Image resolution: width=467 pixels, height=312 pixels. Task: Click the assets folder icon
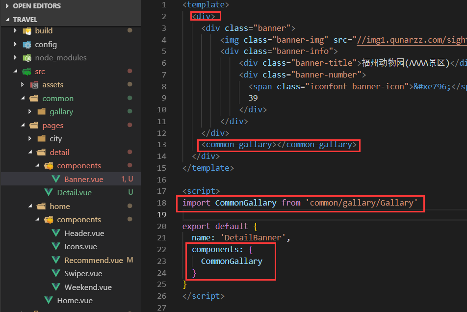34,85
